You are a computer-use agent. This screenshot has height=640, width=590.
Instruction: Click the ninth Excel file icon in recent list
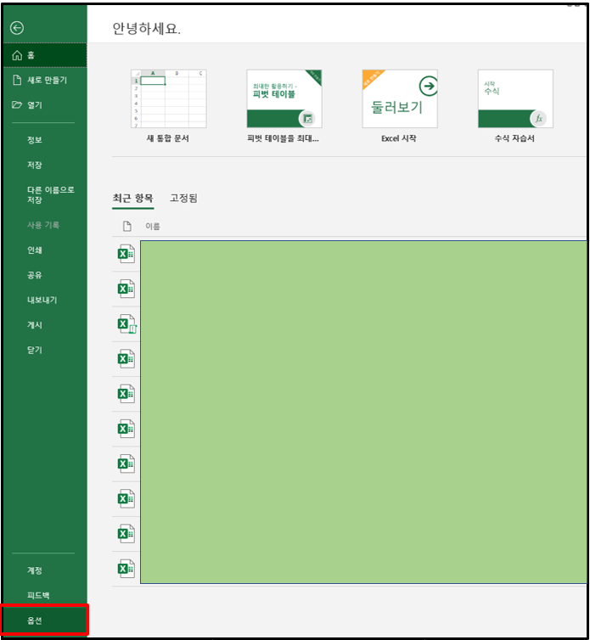[x=126, y=534]
